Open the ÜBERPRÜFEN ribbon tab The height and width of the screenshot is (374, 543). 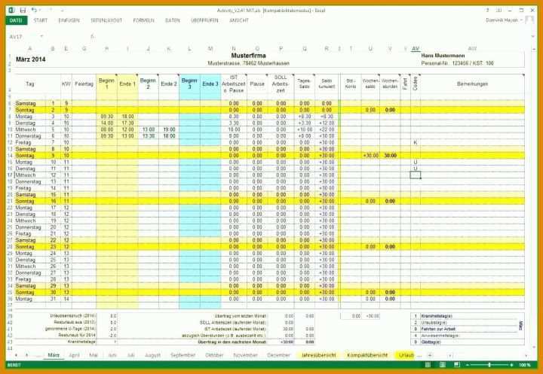point(204,20)
